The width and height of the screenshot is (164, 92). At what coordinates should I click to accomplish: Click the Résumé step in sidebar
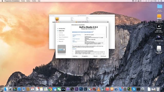click(61, 41)
